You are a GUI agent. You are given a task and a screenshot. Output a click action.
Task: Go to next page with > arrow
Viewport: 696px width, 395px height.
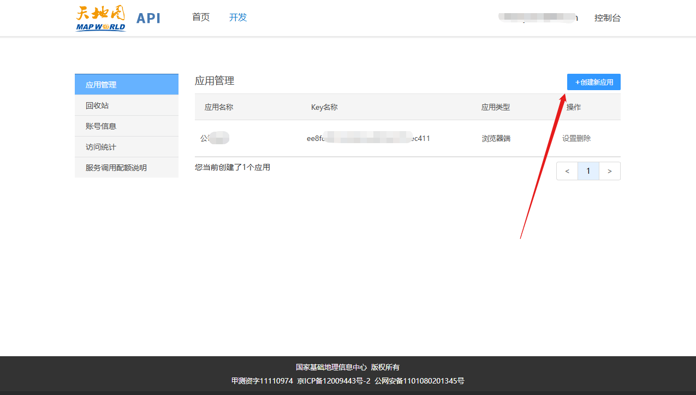pyautogui.click(x=609, y=171)
